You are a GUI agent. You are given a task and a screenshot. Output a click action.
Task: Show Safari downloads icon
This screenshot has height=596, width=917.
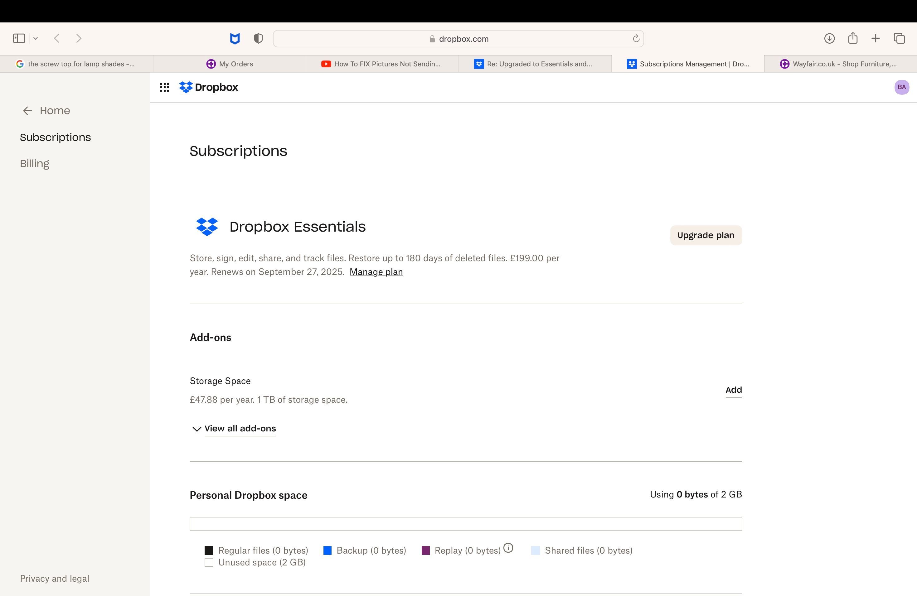click(x=829, y=39)
